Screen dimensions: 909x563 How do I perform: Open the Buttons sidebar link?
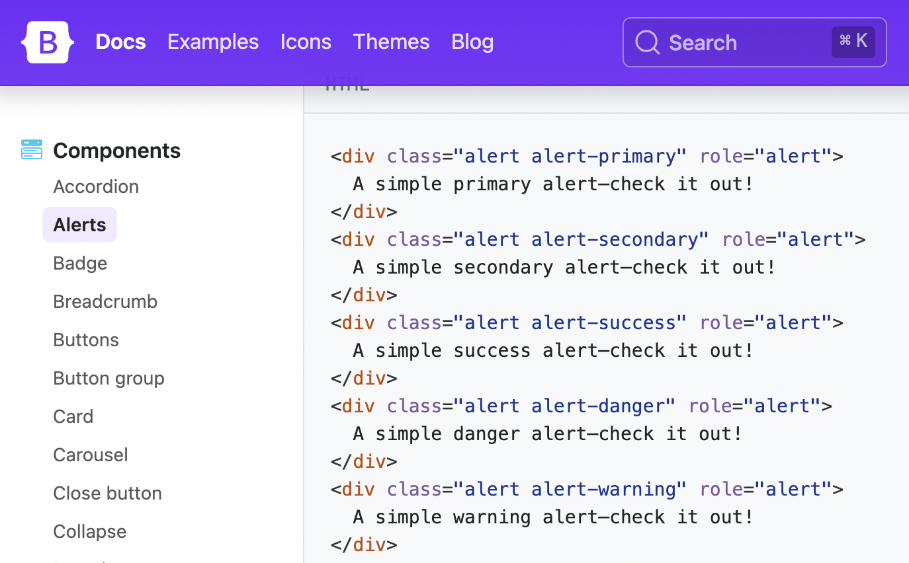pyautogui.click(x=86, y=340)
